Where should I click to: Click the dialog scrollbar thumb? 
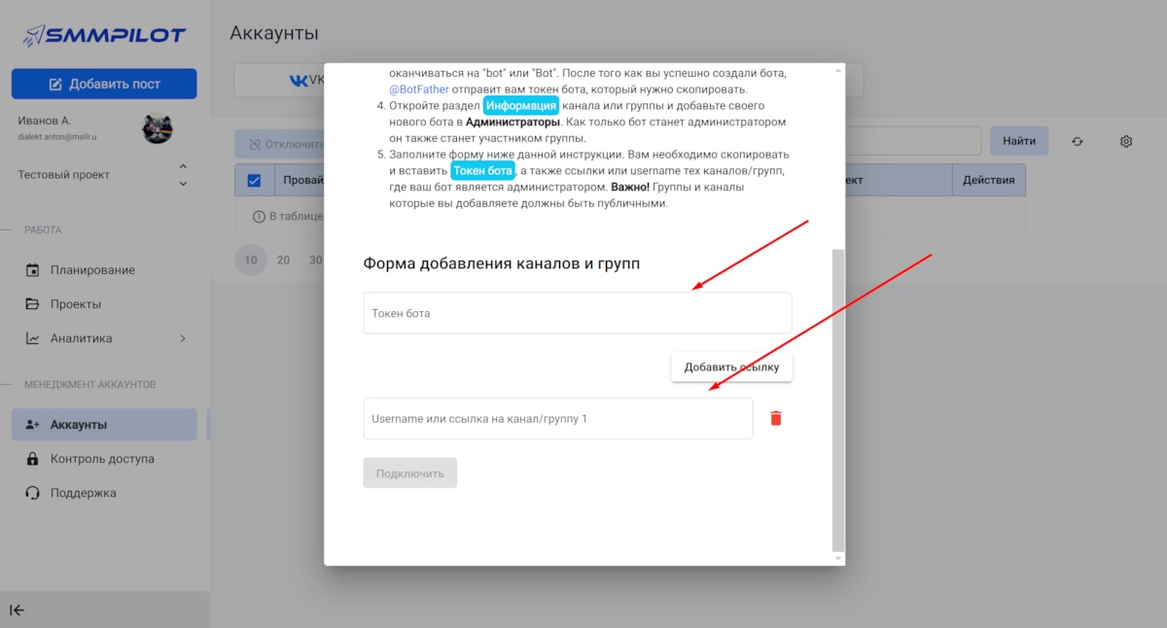(x=838, y=400)
